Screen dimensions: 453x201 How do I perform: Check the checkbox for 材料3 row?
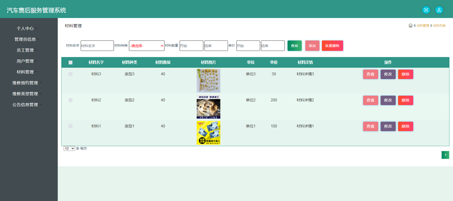point(70,74)
